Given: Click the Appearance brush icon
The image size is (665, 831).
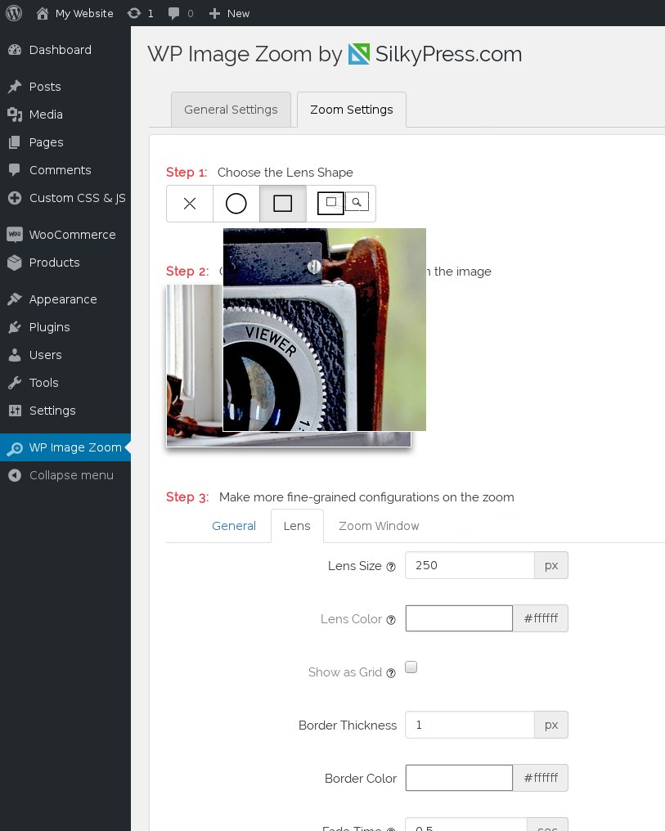Looking at the screenshot, I should (x=15, y=299).
